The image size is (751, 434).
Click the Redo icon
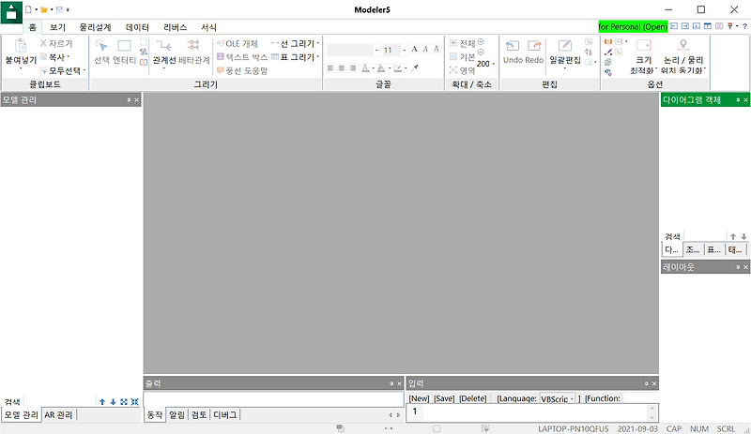tap(534, 46)
